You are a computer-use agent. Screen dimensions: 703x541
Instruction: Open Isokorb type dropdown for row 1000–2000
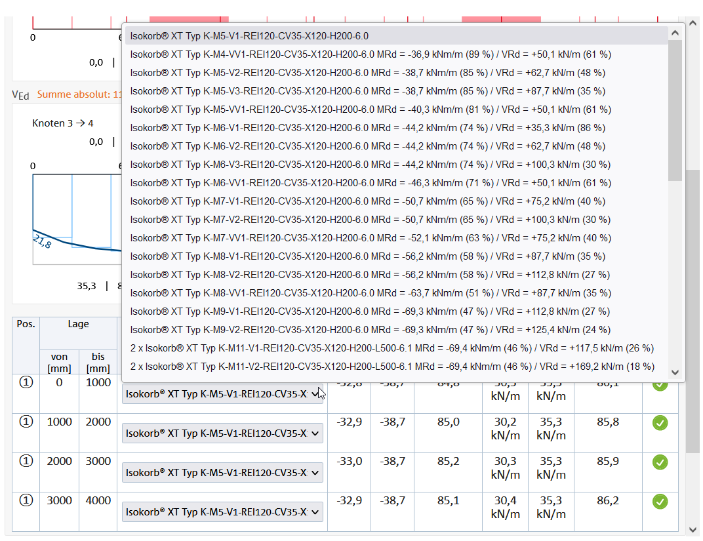[x=222, y=433]
